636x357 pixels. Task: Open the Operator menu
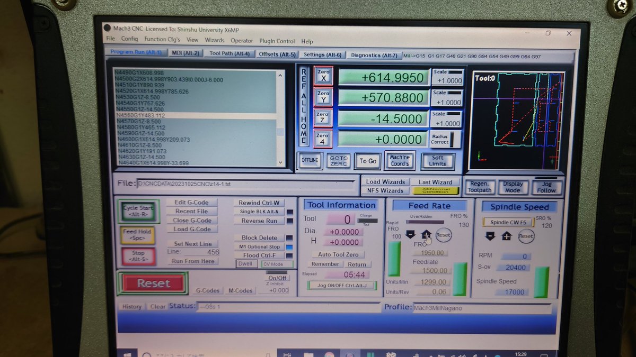[x=242, y=41]
